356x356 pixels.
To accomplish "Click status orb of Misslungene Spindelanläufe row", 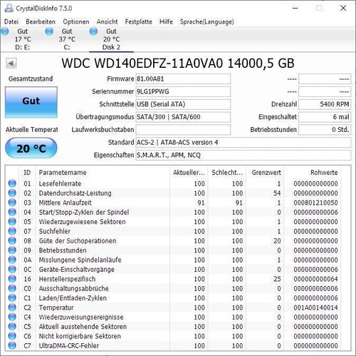I will click(12, 260).
